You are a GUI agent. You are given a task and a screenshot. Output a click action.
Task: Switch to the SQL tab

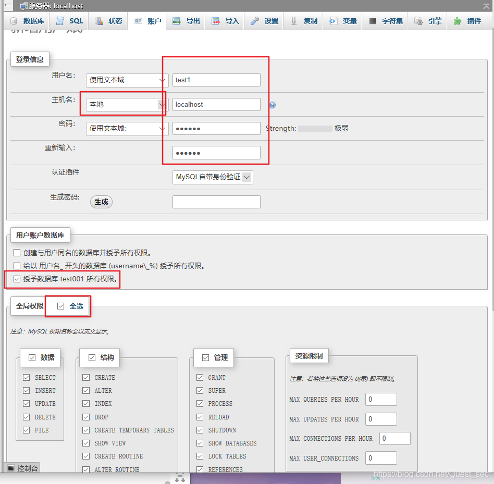click(x=70, y=21)
